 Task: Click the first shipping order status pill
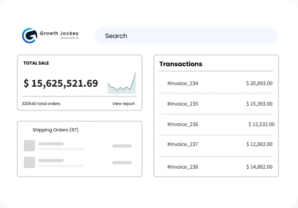pos(122,146)
